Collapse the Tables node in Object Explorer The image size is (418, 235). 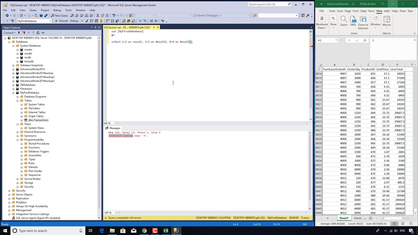click(x=17, y=101)
